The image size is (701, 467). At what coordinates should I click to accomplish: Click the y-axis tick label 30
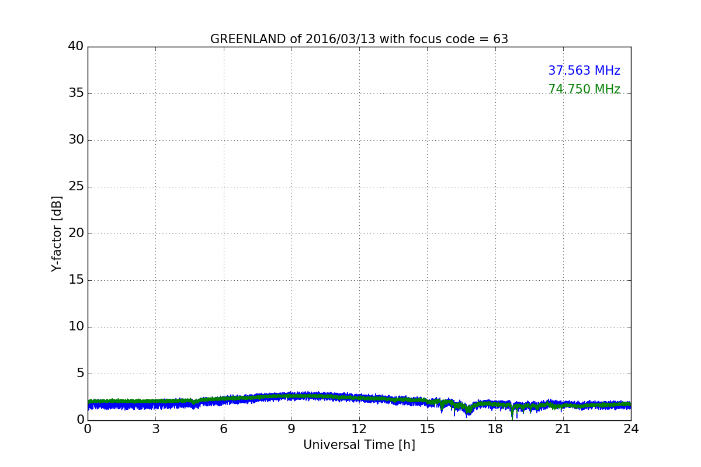pos(76,140)
